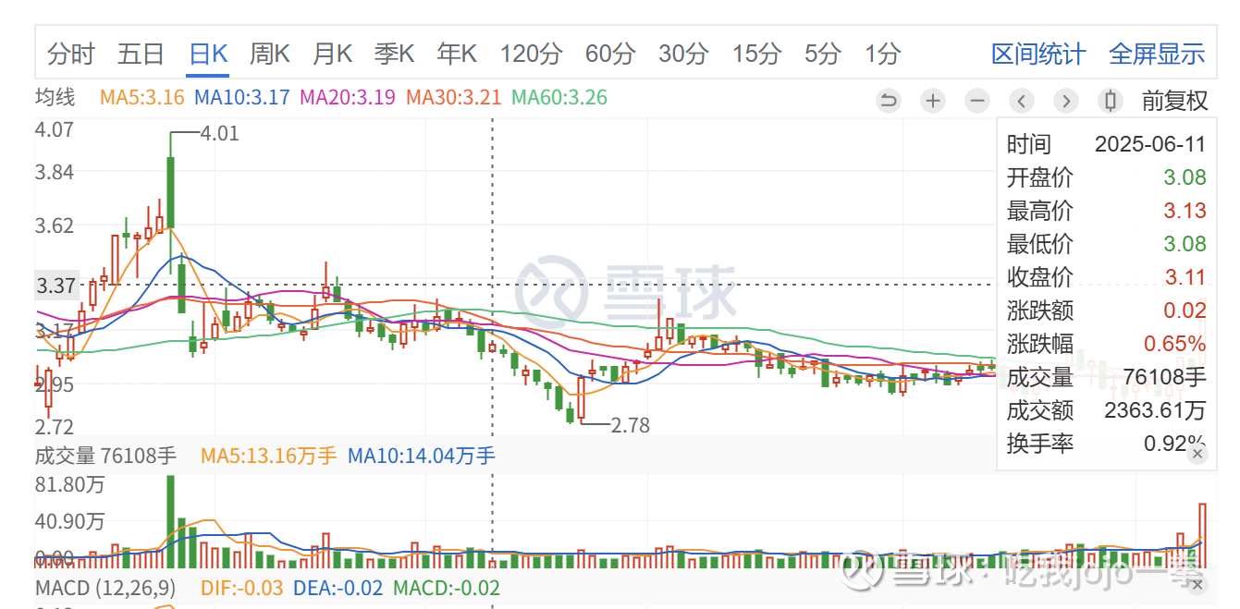The image size is (1240, 609).
Task: Click the 4.01 high price marker
Action: (x=219, y=133)
